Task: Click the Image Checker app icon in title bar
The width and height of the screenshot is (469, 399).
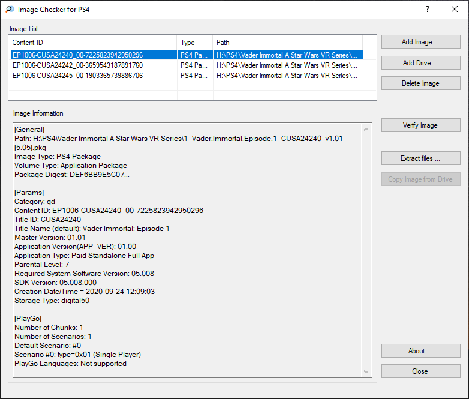Action: pyautogui.click(x=10, y=9)
